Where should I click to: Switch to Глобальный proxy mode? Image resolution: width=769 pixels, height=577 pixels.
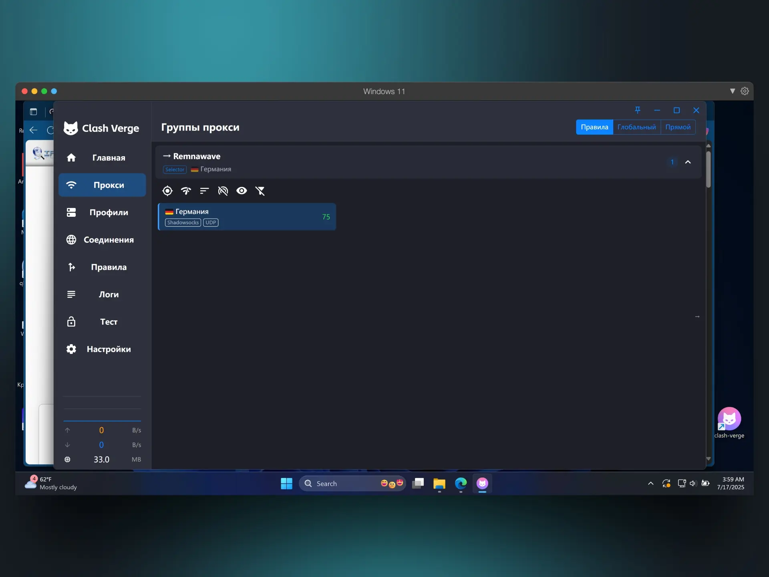tap(636, 127)
